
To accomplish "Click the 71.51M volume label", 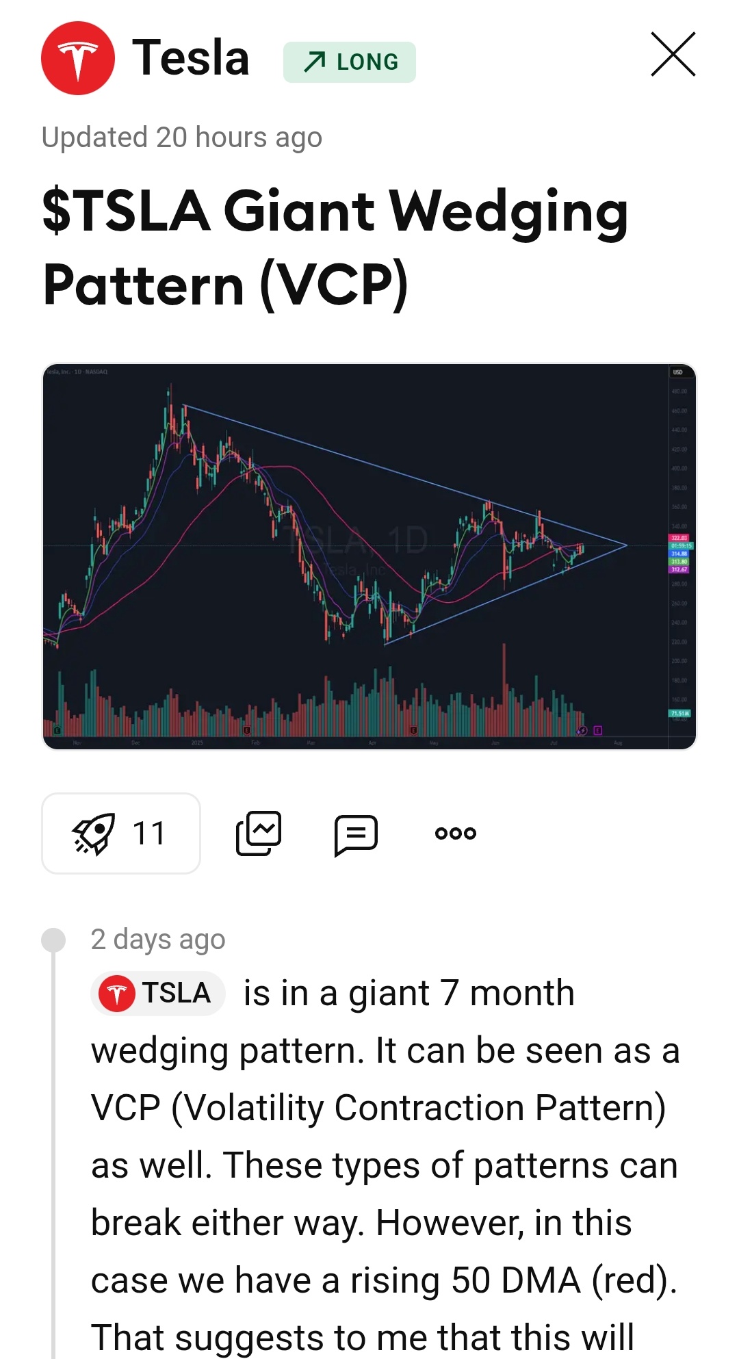I will [679, 713].
